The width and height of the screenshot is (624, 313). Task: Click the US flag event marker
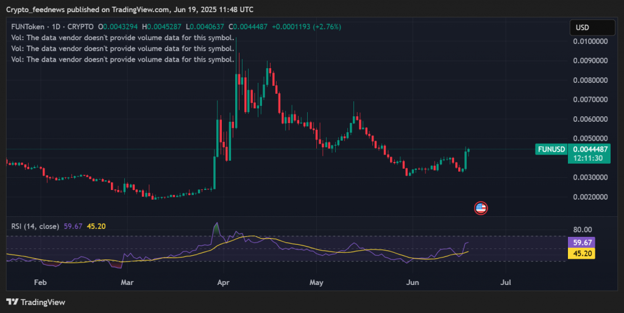tap(481, 208)
